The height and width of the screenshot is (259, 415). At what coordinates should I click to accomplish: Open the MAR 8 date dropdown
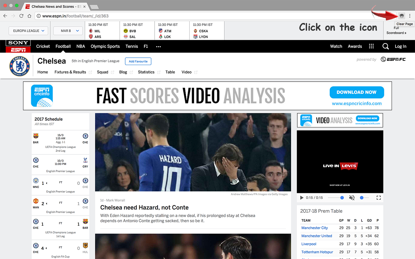[68, 31]
